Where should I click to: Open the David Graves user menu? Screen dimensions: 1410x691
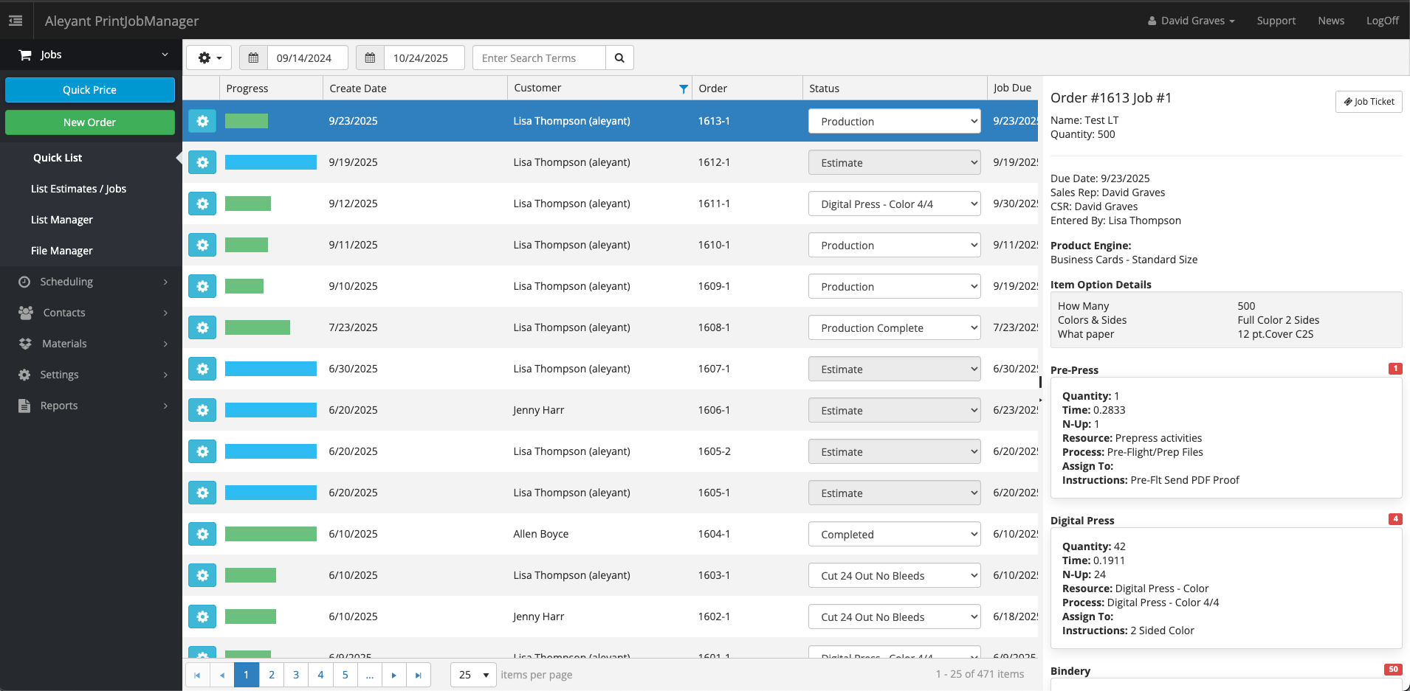[x=1191, y=21]
